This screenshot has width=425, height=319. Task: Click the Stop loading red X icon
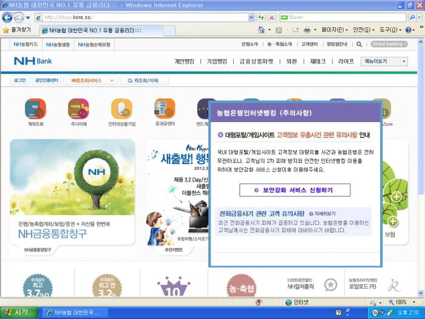pos(271,18)
